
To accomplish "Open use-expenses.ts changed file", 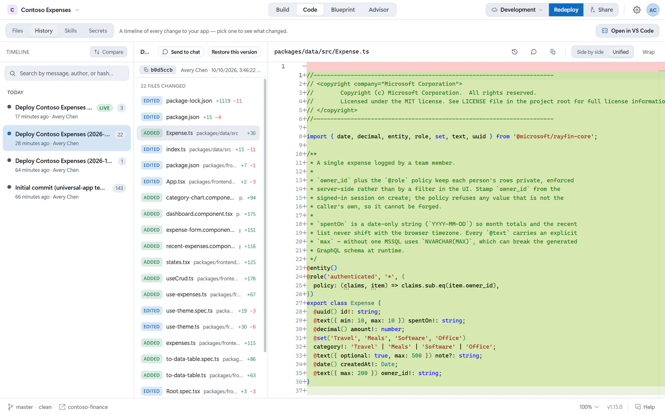I will pos(198,295).
